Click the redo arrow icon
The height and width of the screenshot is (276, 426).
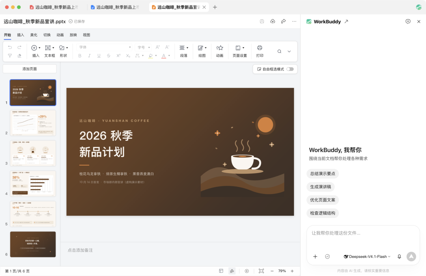pyautogui.click(x=19, y=47)
